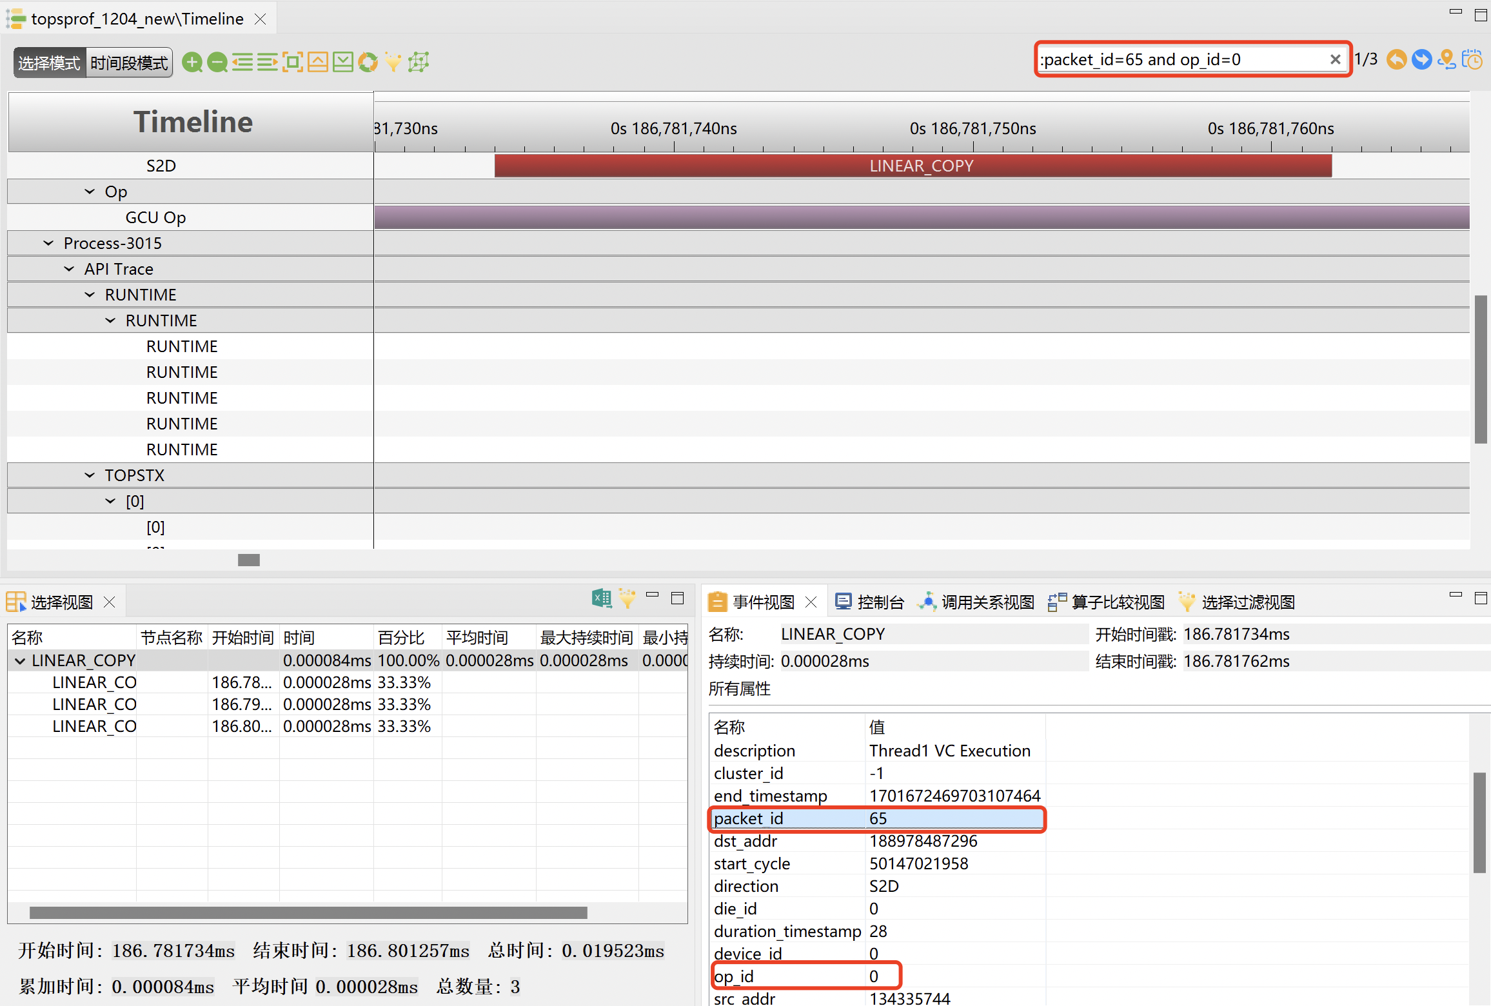
Task: Click the green expand-down icon
Action: (343, 63)
